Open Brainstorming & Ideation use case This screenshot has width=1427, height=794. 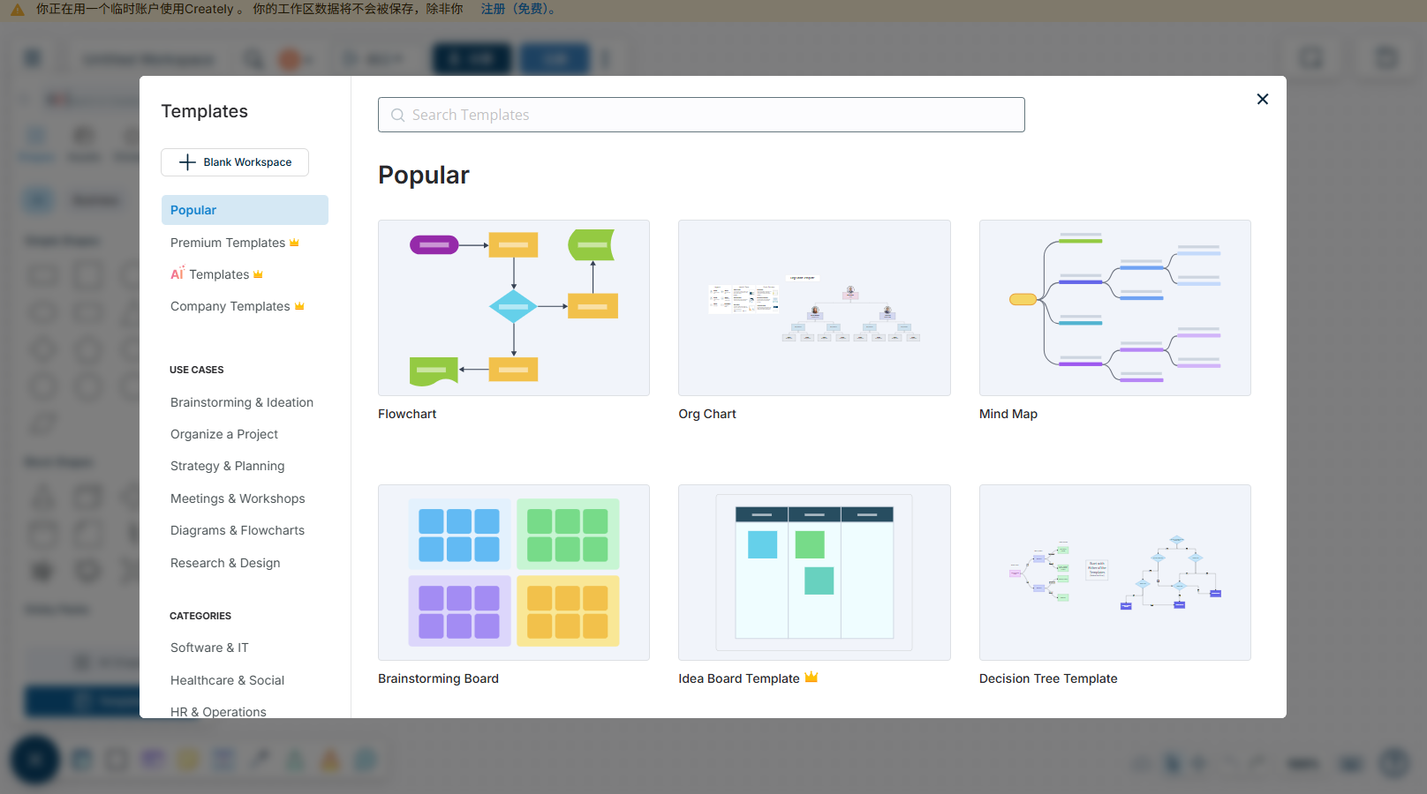(x=242, y=402)
